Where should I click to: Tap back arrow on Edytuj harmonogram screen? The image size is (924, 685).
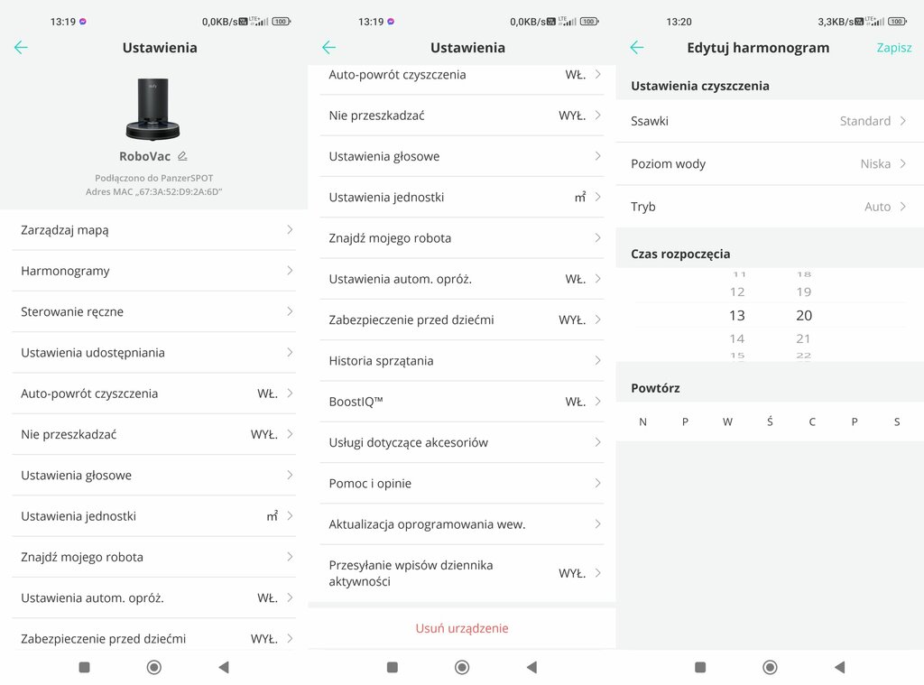636,48
